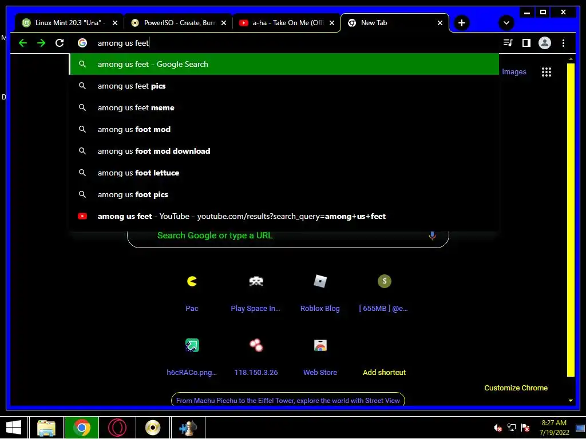Go back using the green back arrow
Viewport: 586px width, 439px height.
tap(23, 43)
